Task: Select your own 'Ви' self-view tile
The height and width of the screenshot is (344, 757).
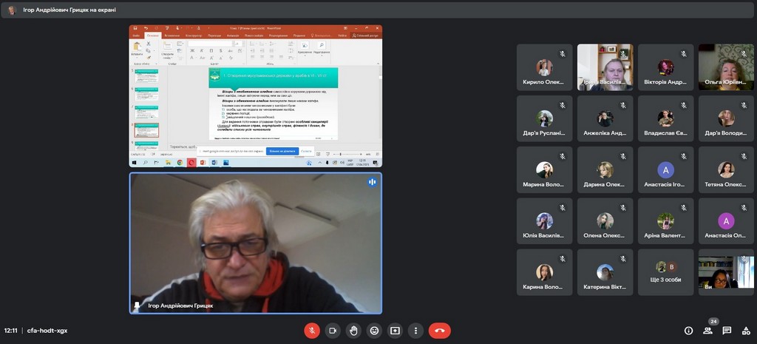Action: coord(726,272)
